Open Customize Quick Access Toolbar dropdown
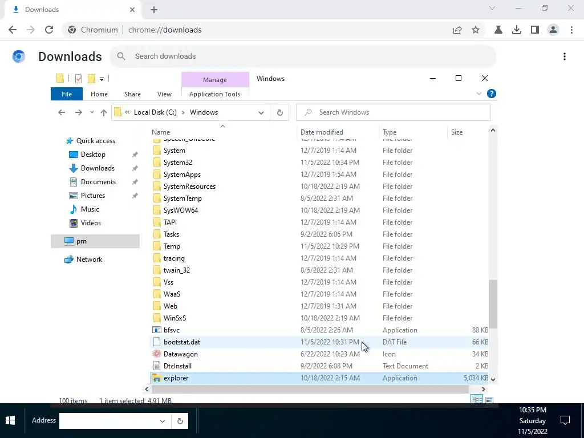The height and width of the screenshot is (438, 584). point(102,79)
